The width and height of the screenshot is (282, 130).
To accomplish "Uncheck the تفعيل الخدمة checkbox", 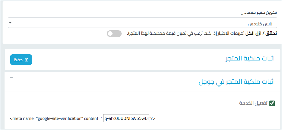I will click(272, 103).
